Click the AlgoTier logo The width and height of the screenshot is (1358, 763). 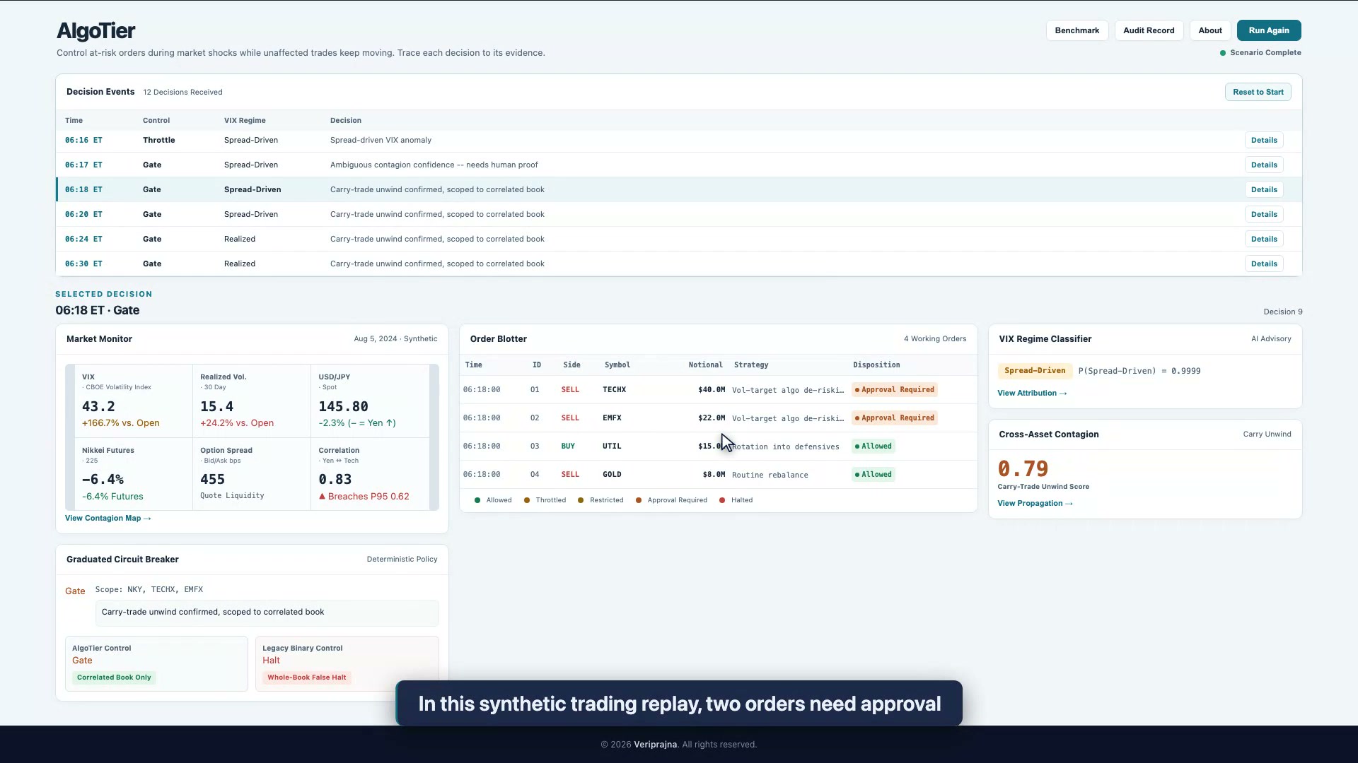95,30
